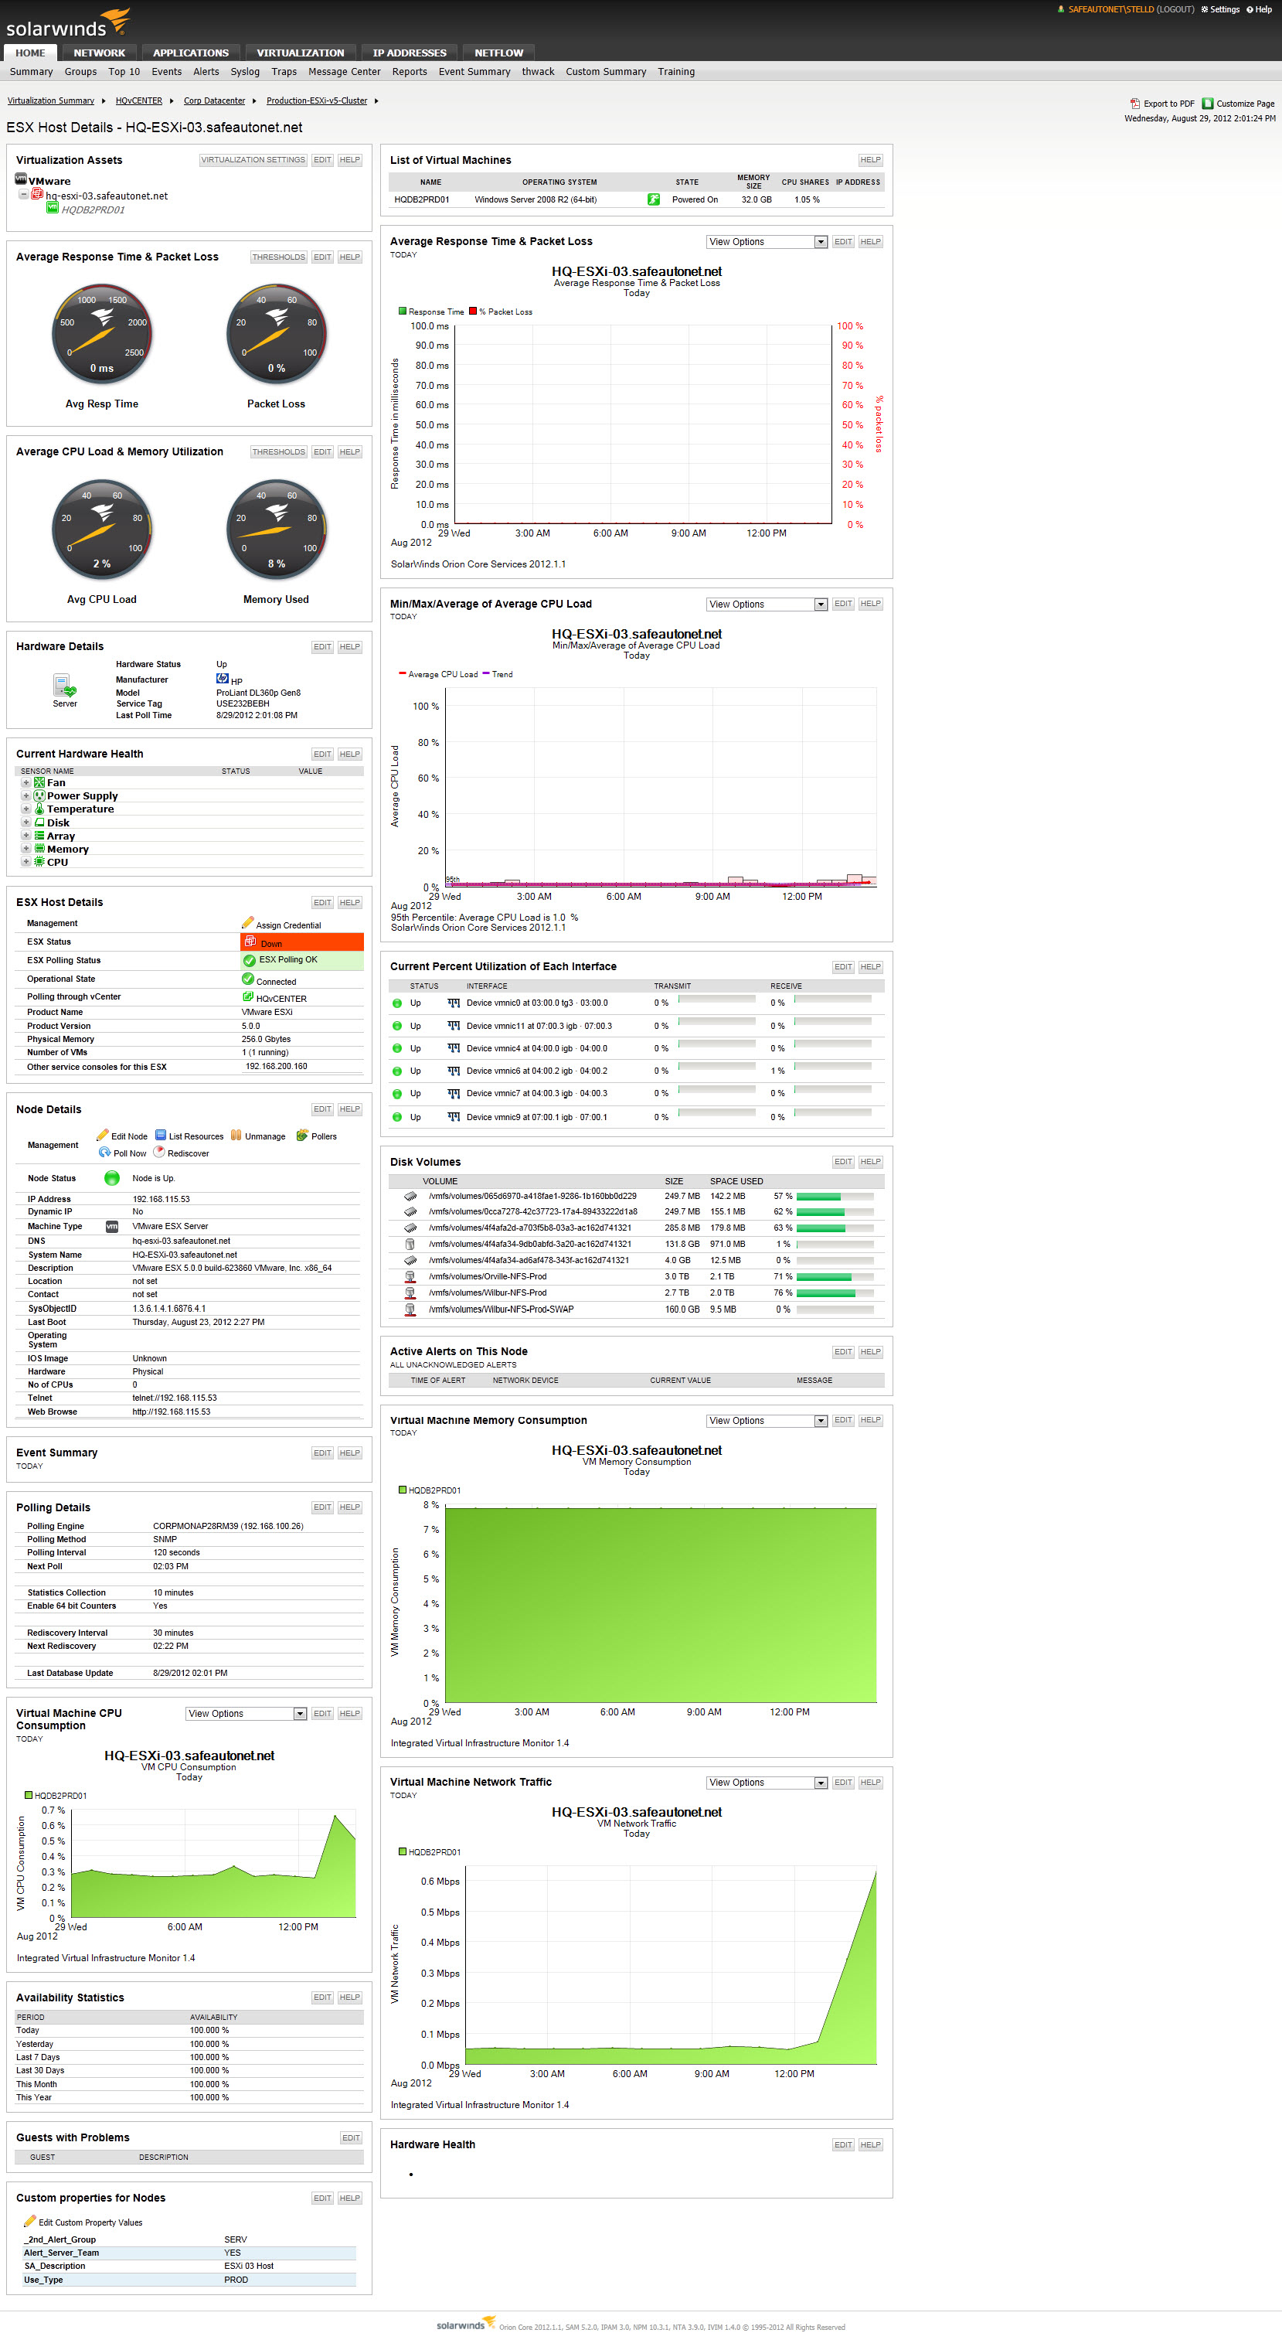
Task: Open Message Center from the submenu
Action: click(x=344, y=72)
